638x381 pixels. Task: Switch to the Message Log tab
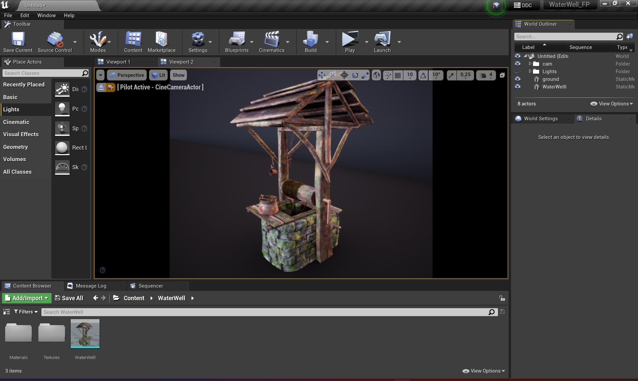pos(91,286)
